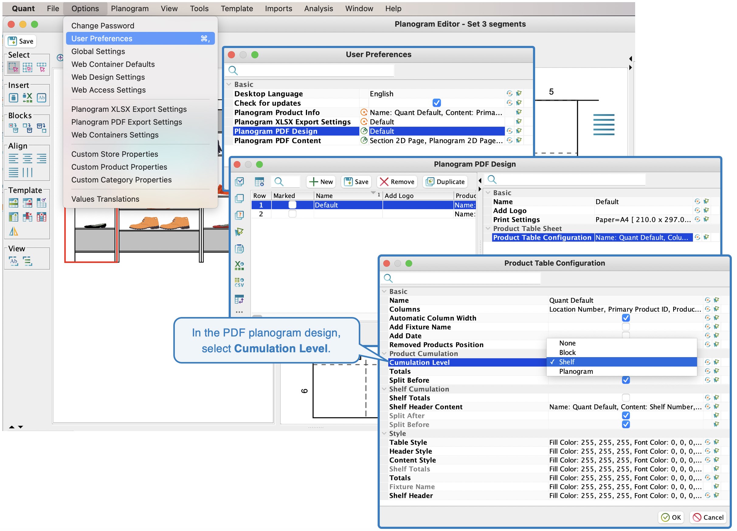Click Remove button in Planogram PDF Design

tap(397, 182)
